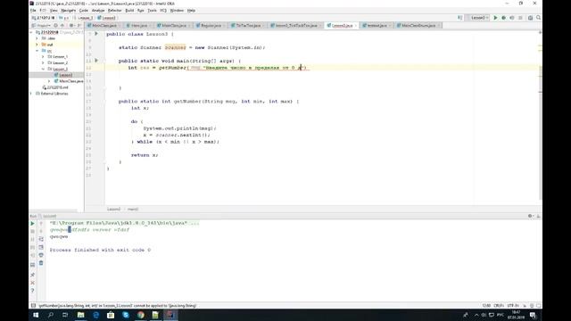Open the Project view selector dropdown
571x321 pixels.
[41, 26]
